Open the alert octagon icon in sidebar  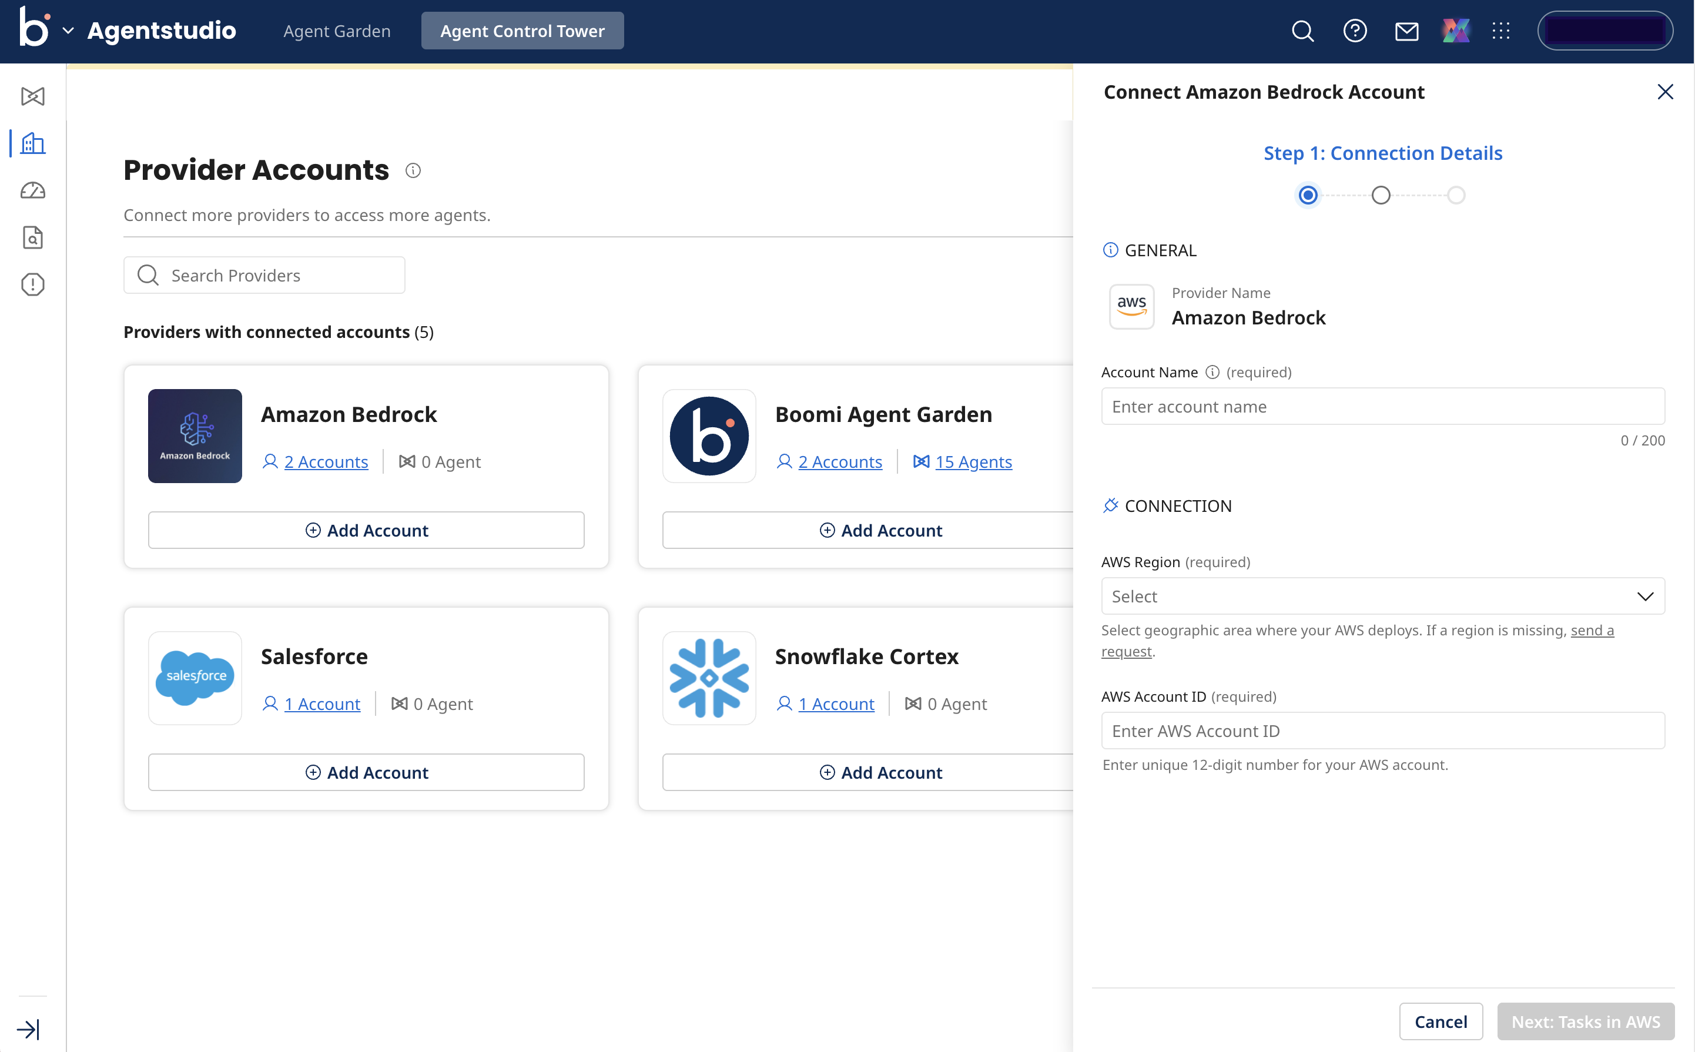pos(33,284)
